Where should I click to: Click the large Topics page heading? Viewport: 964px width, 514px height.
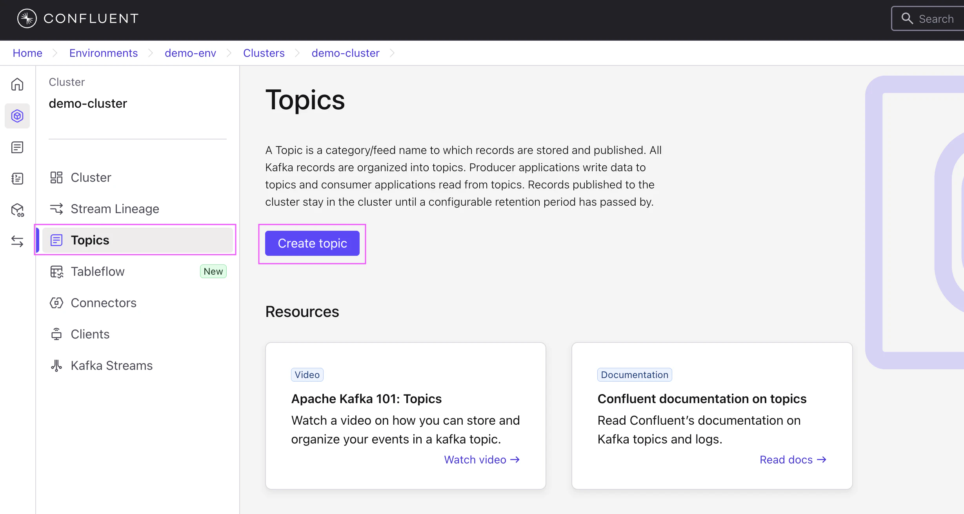pyautogui.click(x=305, y=100)
